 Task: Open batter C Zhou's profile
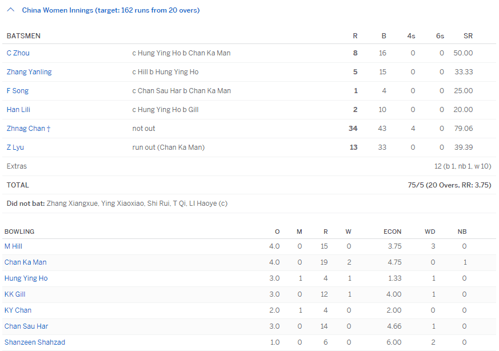click(x=18, y=53)
